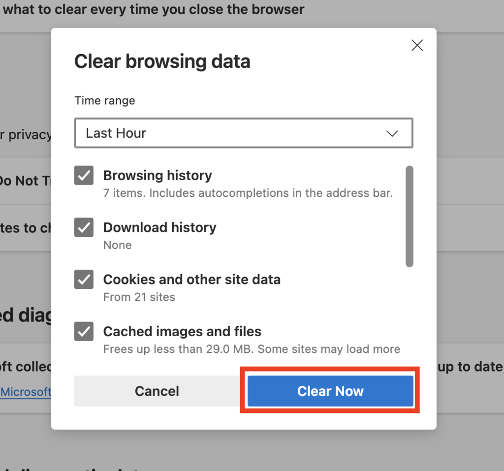The image size is (504, 471).
Task: Toggle the Cached images and files checkbox
Action: 84,331
